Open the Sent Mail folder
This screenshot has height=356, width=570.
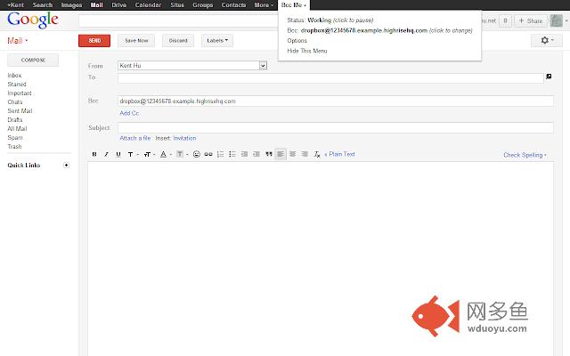20,110
